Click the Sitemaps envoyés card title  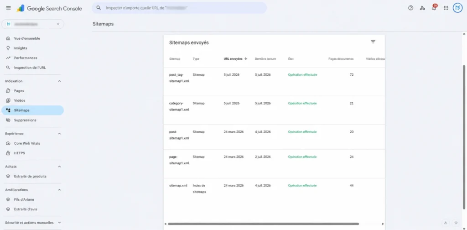(189, 42)
